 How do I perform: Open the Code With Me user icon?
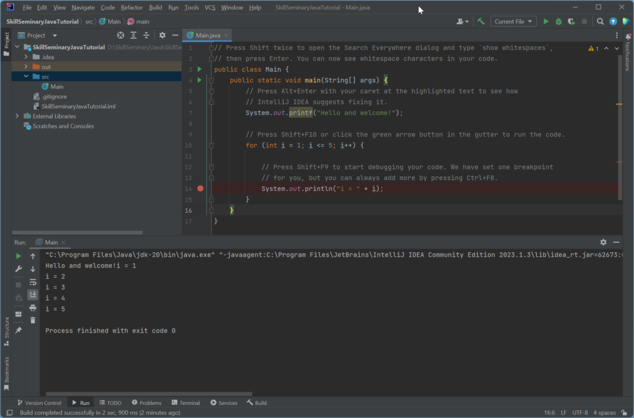pos(462,22)
